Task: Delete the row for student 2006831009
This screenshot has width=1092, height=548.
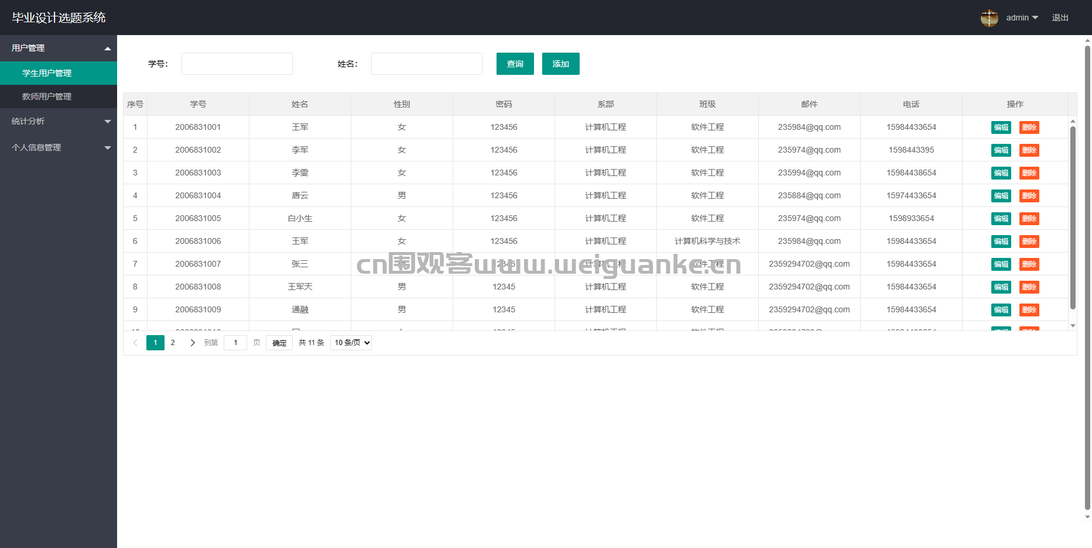Action: click(x=1029, y=310)
